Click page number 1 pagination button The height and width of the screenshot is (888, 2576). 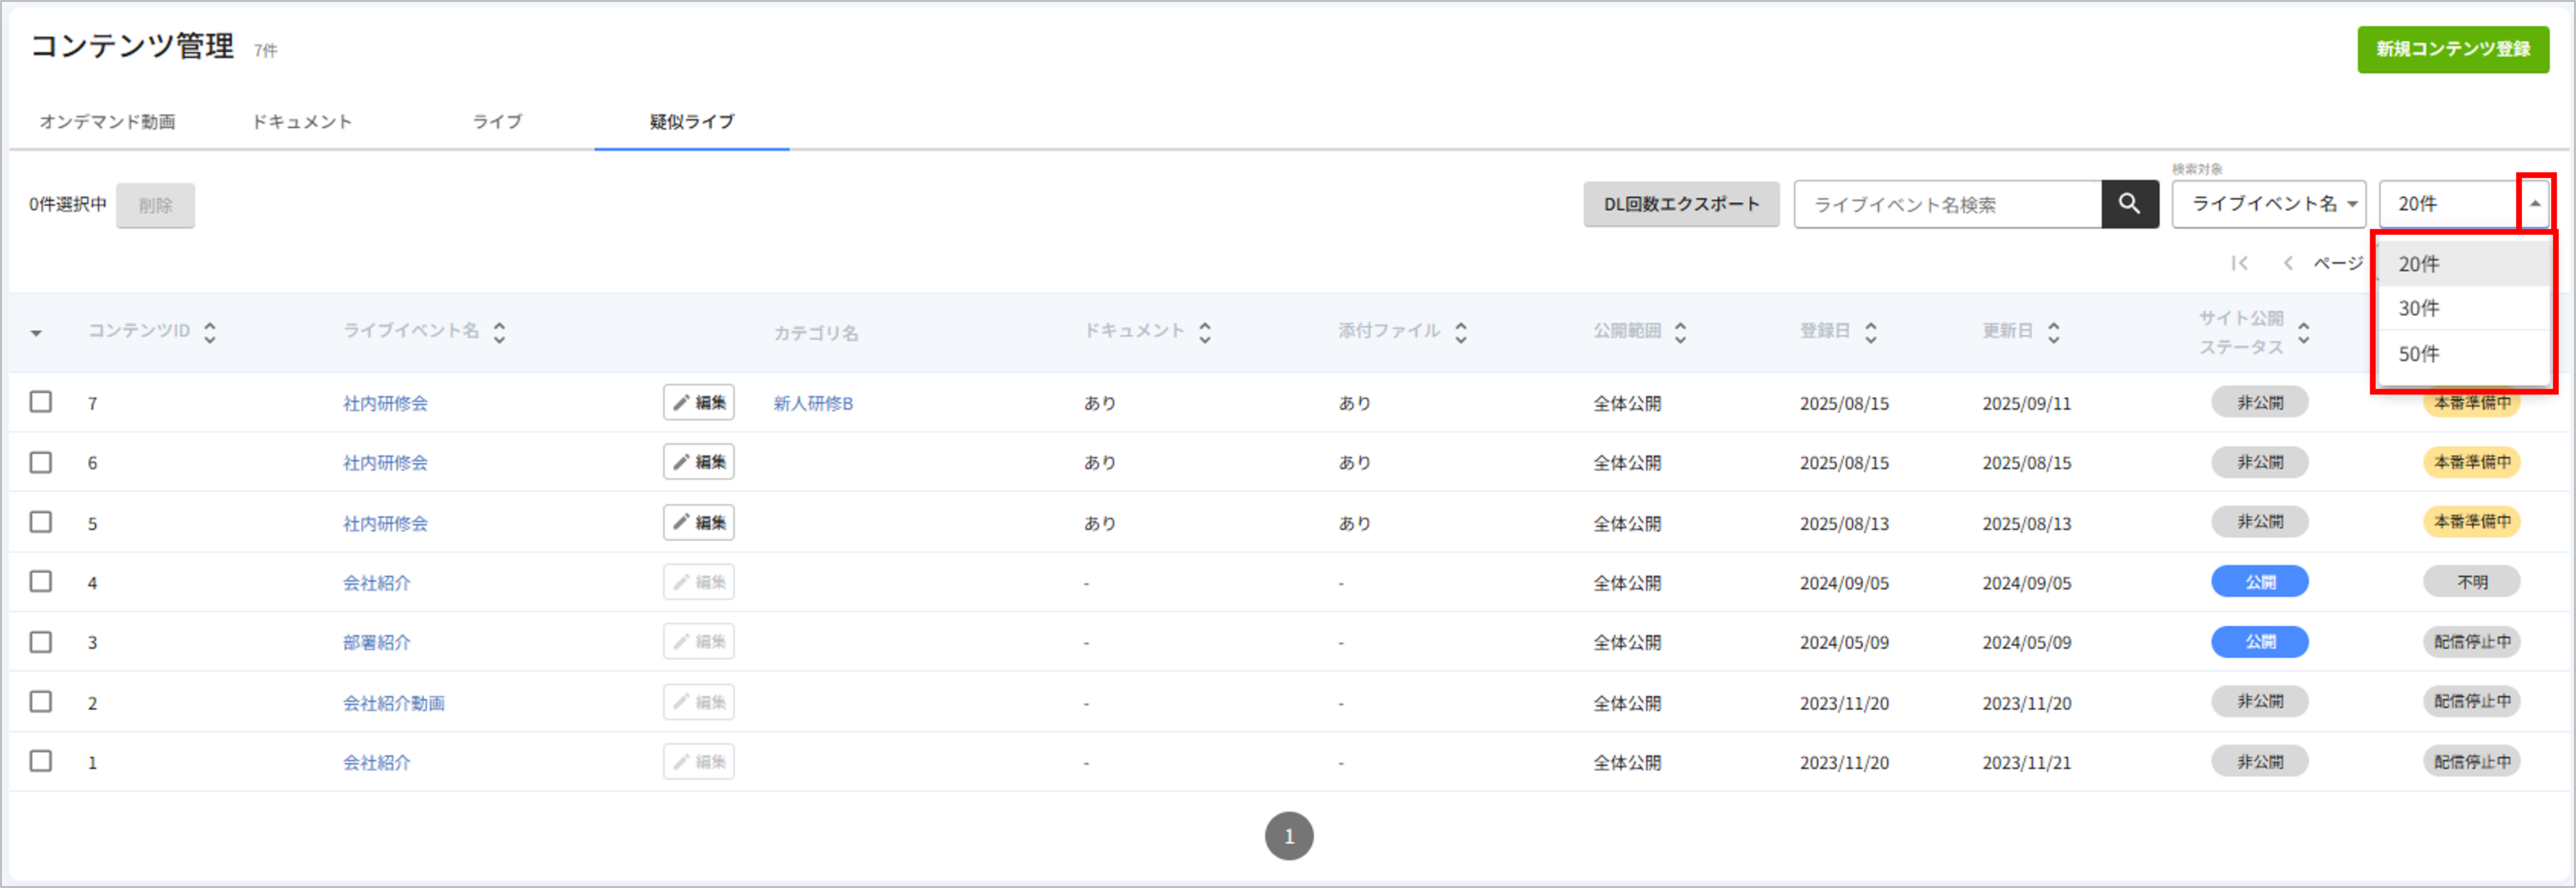(x=1289, y=836)
